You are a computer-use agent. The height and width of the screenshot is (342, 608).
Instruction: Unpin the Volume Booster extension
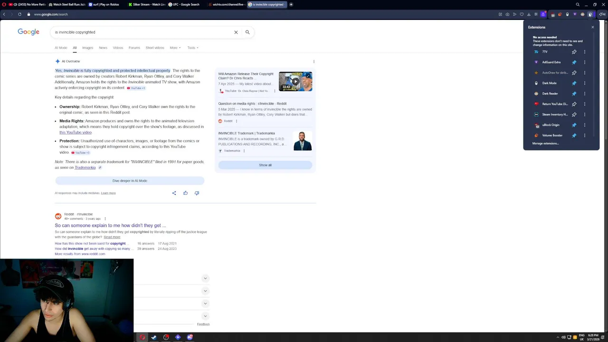[x=574, y=135]
